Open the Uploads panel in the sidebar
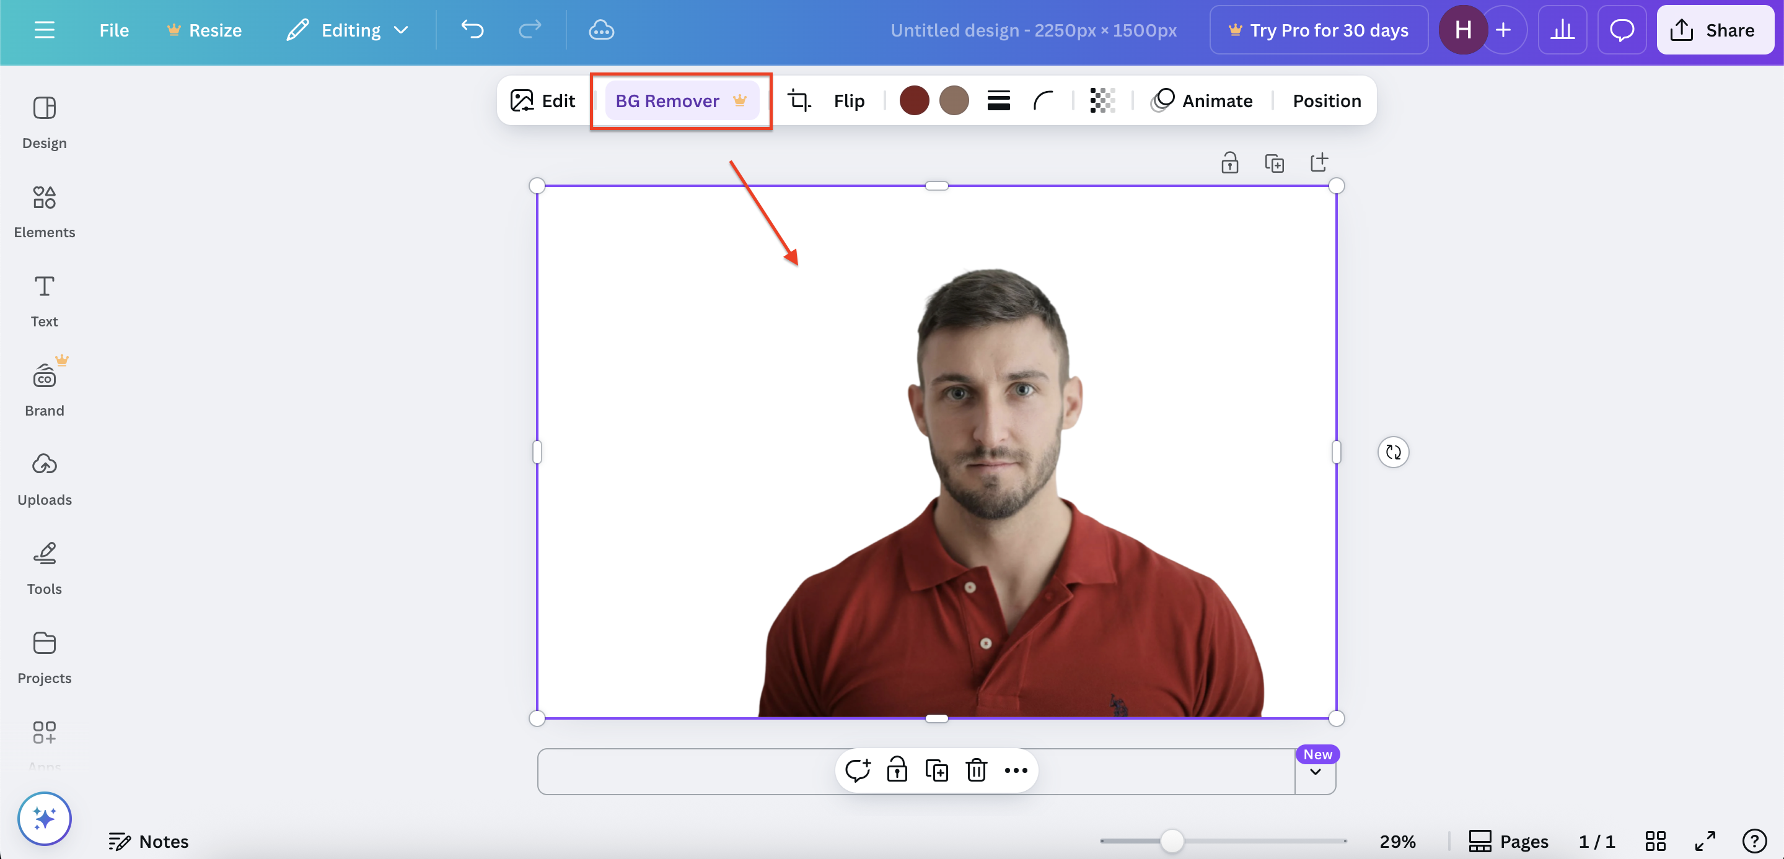This screenshot has width=1784, height=859. pyautogui.click(x=45, y=479)
